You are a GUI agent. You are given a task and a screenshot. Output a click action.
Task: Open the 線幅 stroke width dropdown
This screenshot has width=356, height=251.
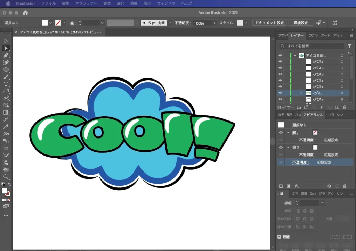pyautogui.click(x=322, y=203)
